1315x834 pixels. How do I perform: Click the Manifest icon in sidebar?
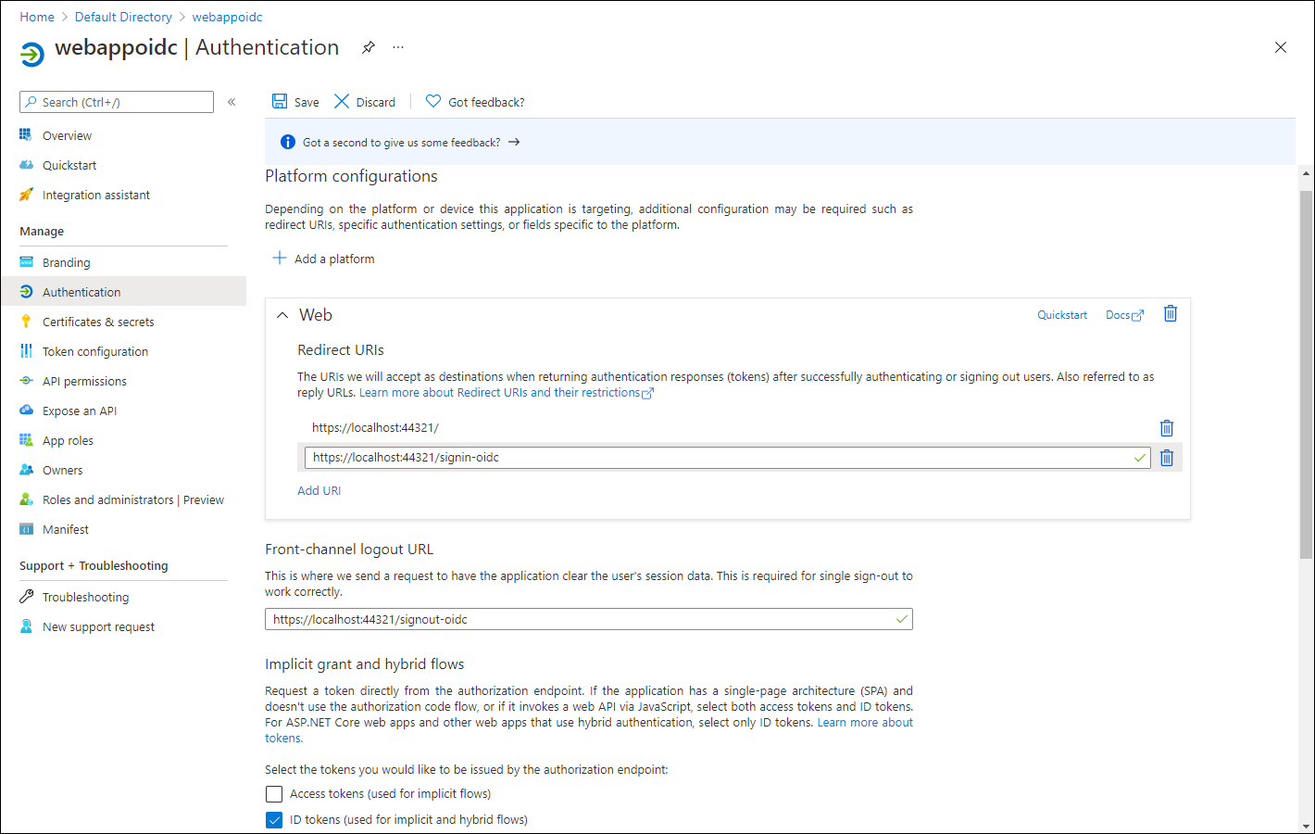[26, 529]
